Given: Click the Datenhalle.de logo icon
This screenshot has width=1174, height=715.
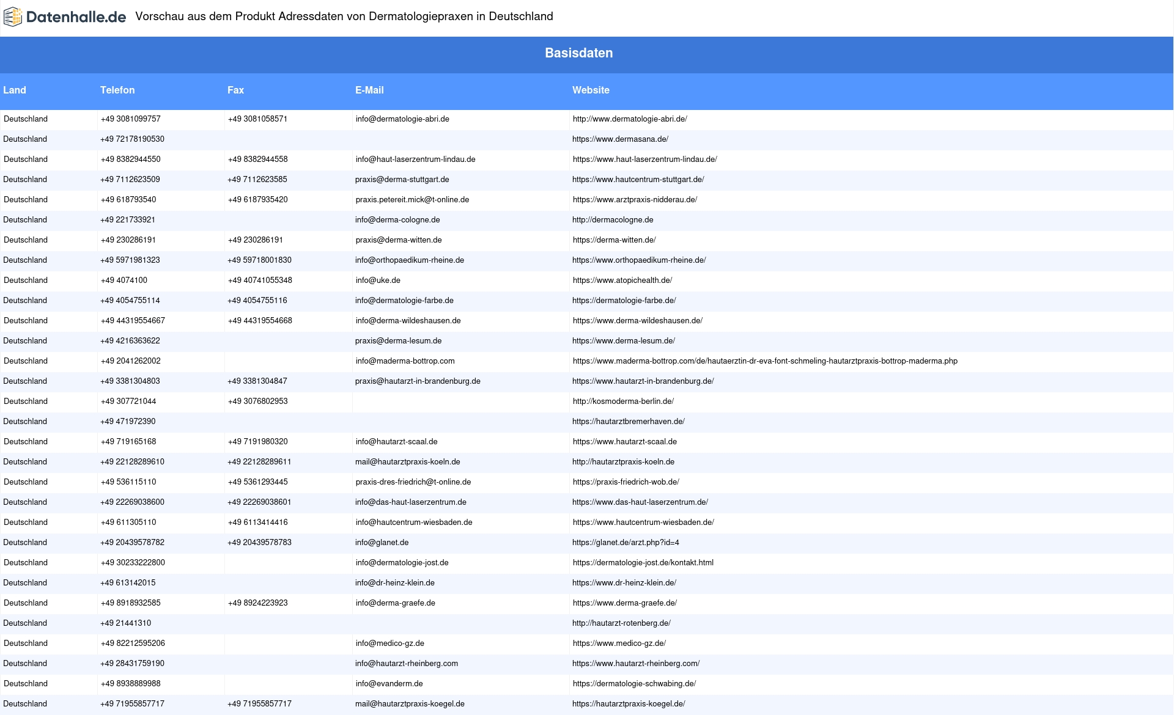Looking at the screenshot, I should 13,17.
